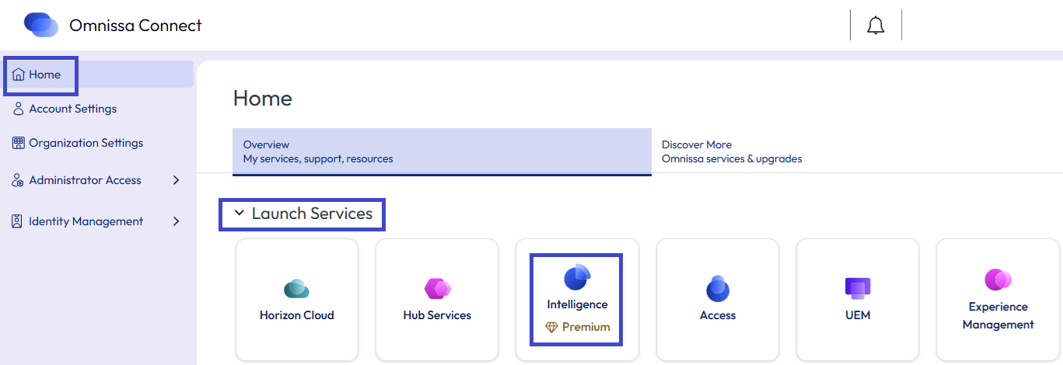
Task: Expand the Identity Management submenu arrow
Action: click(x=176, y=221)
